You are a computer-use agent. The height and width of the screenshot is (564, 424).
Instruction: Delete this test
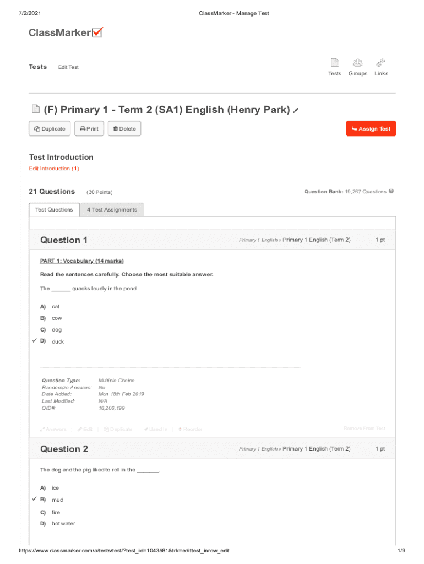tap(124, 129)
